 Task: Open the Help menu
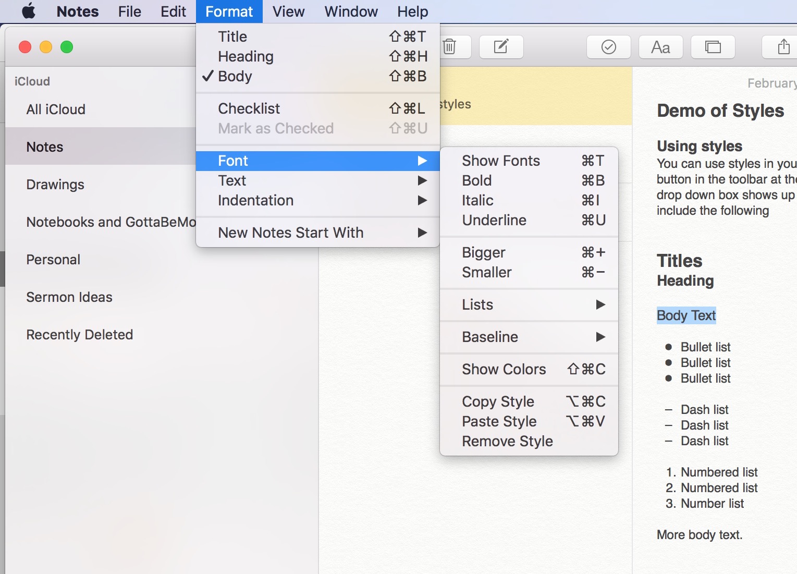pos(412,11)
